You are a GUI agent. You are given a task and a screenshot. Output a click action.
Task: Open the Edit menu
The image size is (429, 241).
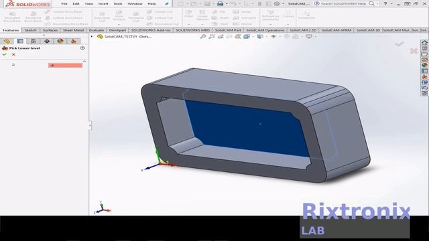[76, 4]
